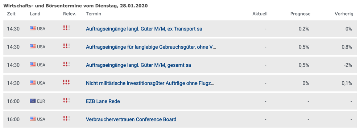
Task: Click the US flag in the Verbrauchervertrauen row
Action: (33, 119)
